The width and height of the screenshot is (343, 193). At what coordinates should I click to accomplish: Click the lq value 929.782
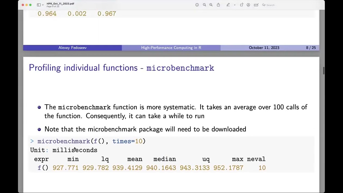click(x=95, y=168)
